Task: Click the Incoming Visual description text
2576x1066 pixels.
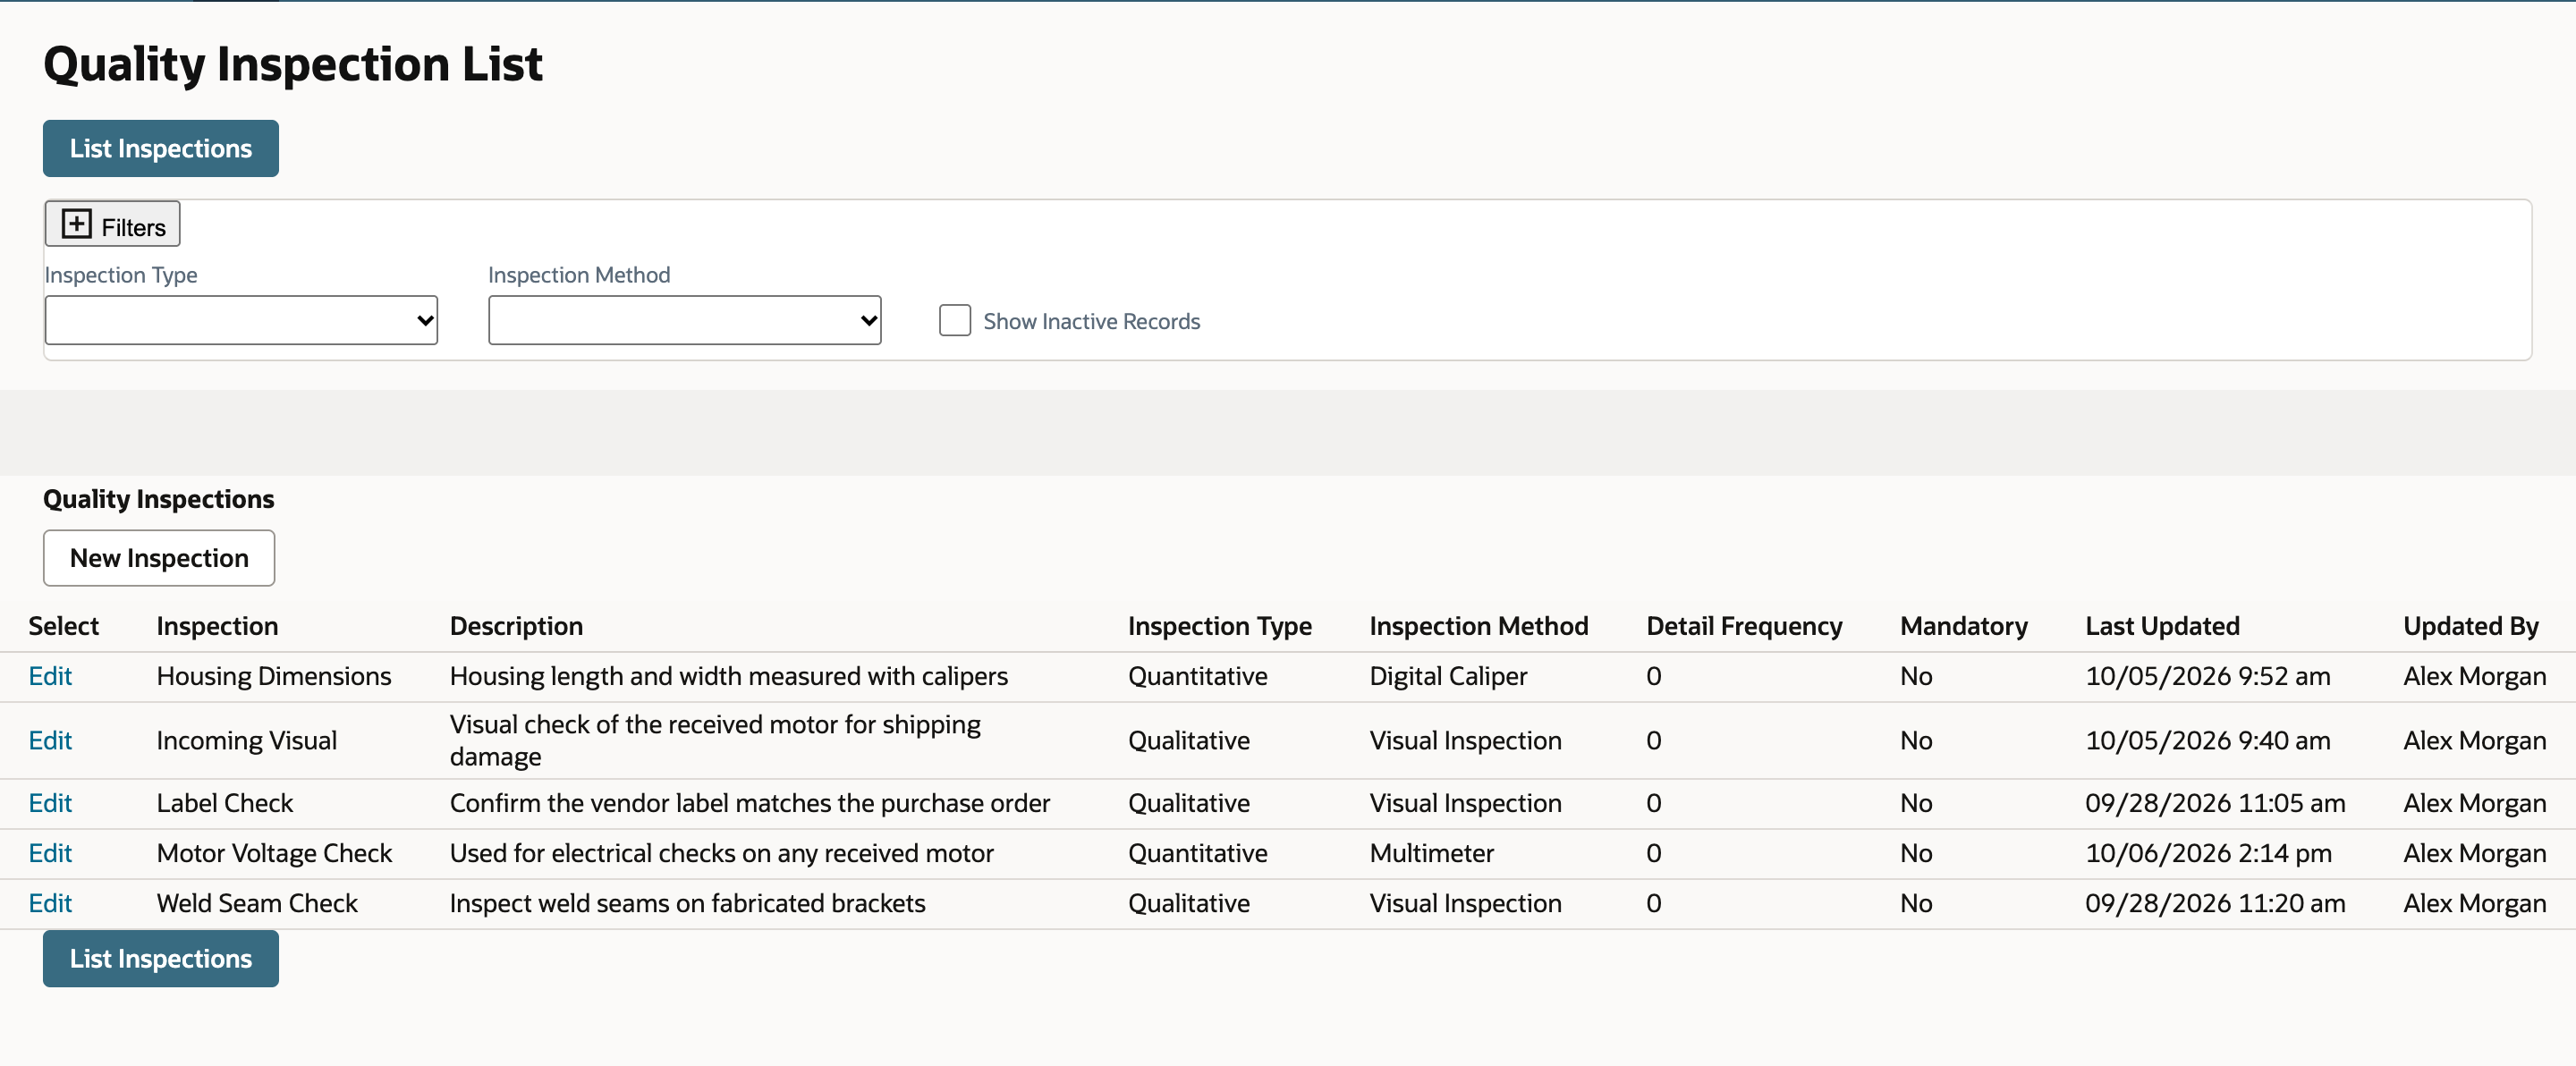Action: (x=715, y=740)
